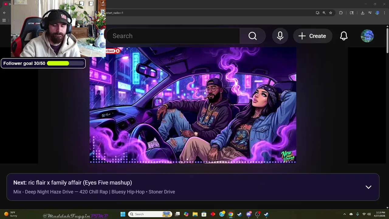Click the Subscribed notification bell badge
The width and height of the screenshot is (389, 219).
(x=118, y=51)
